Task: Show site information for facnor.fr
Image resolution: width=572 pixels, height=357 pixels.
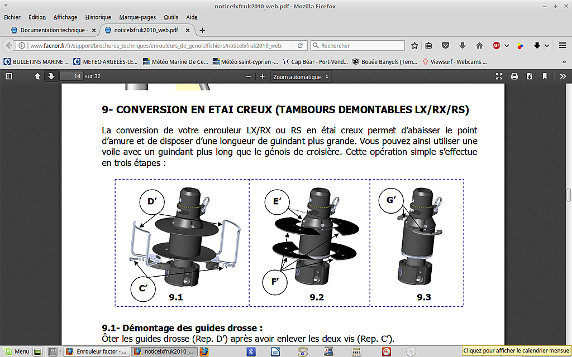Action: pyautogui.click(x=22, y=46)
